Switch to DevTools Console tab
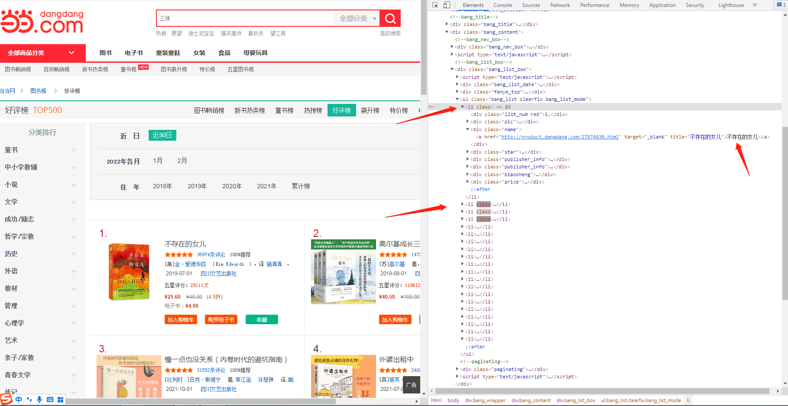The height and width of the screenshot is (406, 788). click(503, 5)
